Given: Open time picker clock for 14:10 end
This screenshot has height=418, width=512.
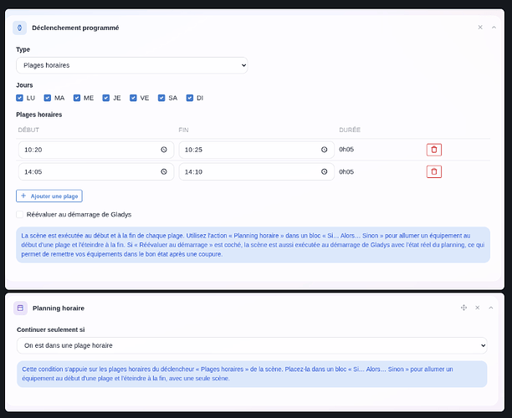Looking at the screenshot, I should (x=325, y=171).
